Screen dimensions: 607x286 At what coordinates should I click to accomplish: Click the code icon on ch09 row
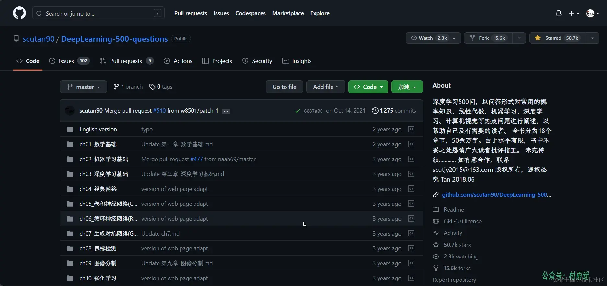(x=411, y=263)
